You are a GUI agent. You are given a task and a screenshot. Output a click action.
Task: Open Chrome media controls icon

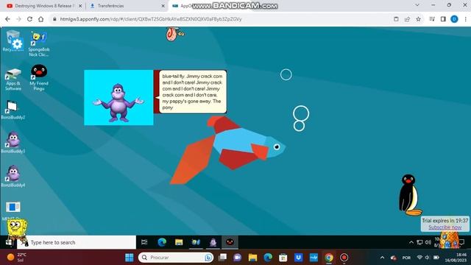coord(432,19)
